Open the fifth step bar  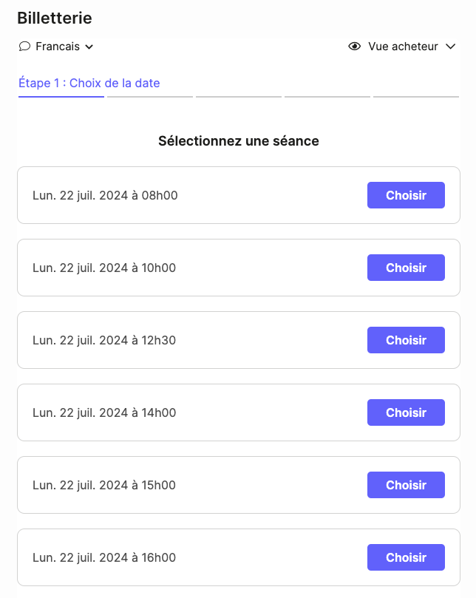415,96
